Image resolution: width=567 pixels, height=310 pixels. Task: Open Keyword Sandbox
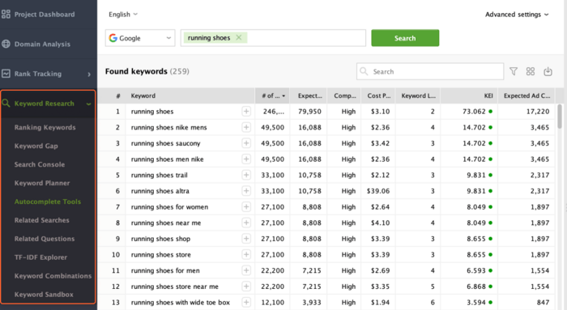(44, 295)
